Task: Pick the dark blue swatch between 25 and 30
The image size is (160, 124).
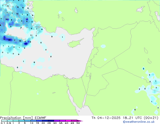Action: point(51,121)
